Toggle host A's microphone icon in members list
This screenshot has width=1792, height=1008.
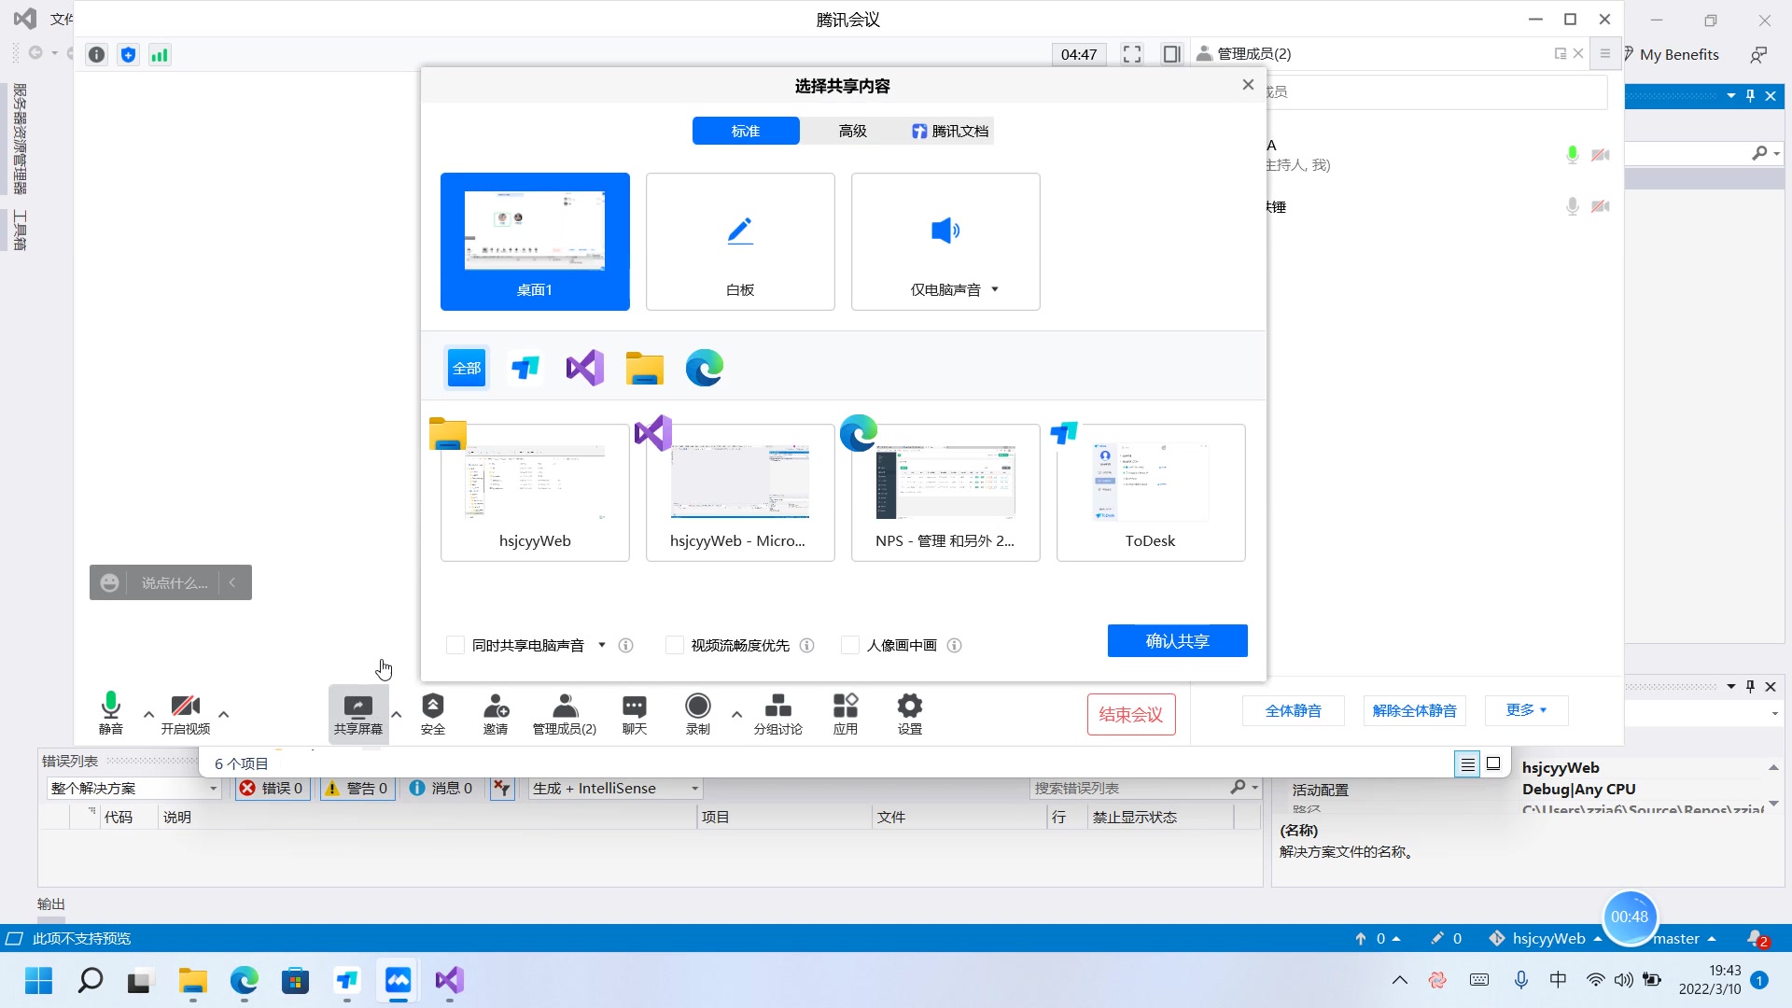(x=1573, y=155)
